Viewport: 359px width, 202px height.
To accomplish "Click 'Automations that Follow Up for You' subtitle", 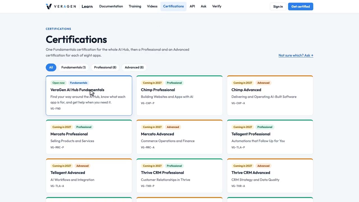I will pos(258,141).
